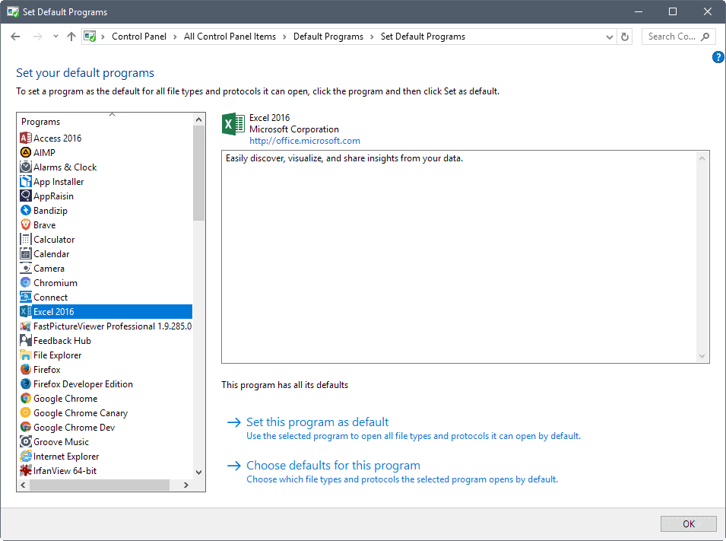Screen dimensions: 726x541
Task: Expand chevron after All Control Panel Items
Action: tap(285, 37)
